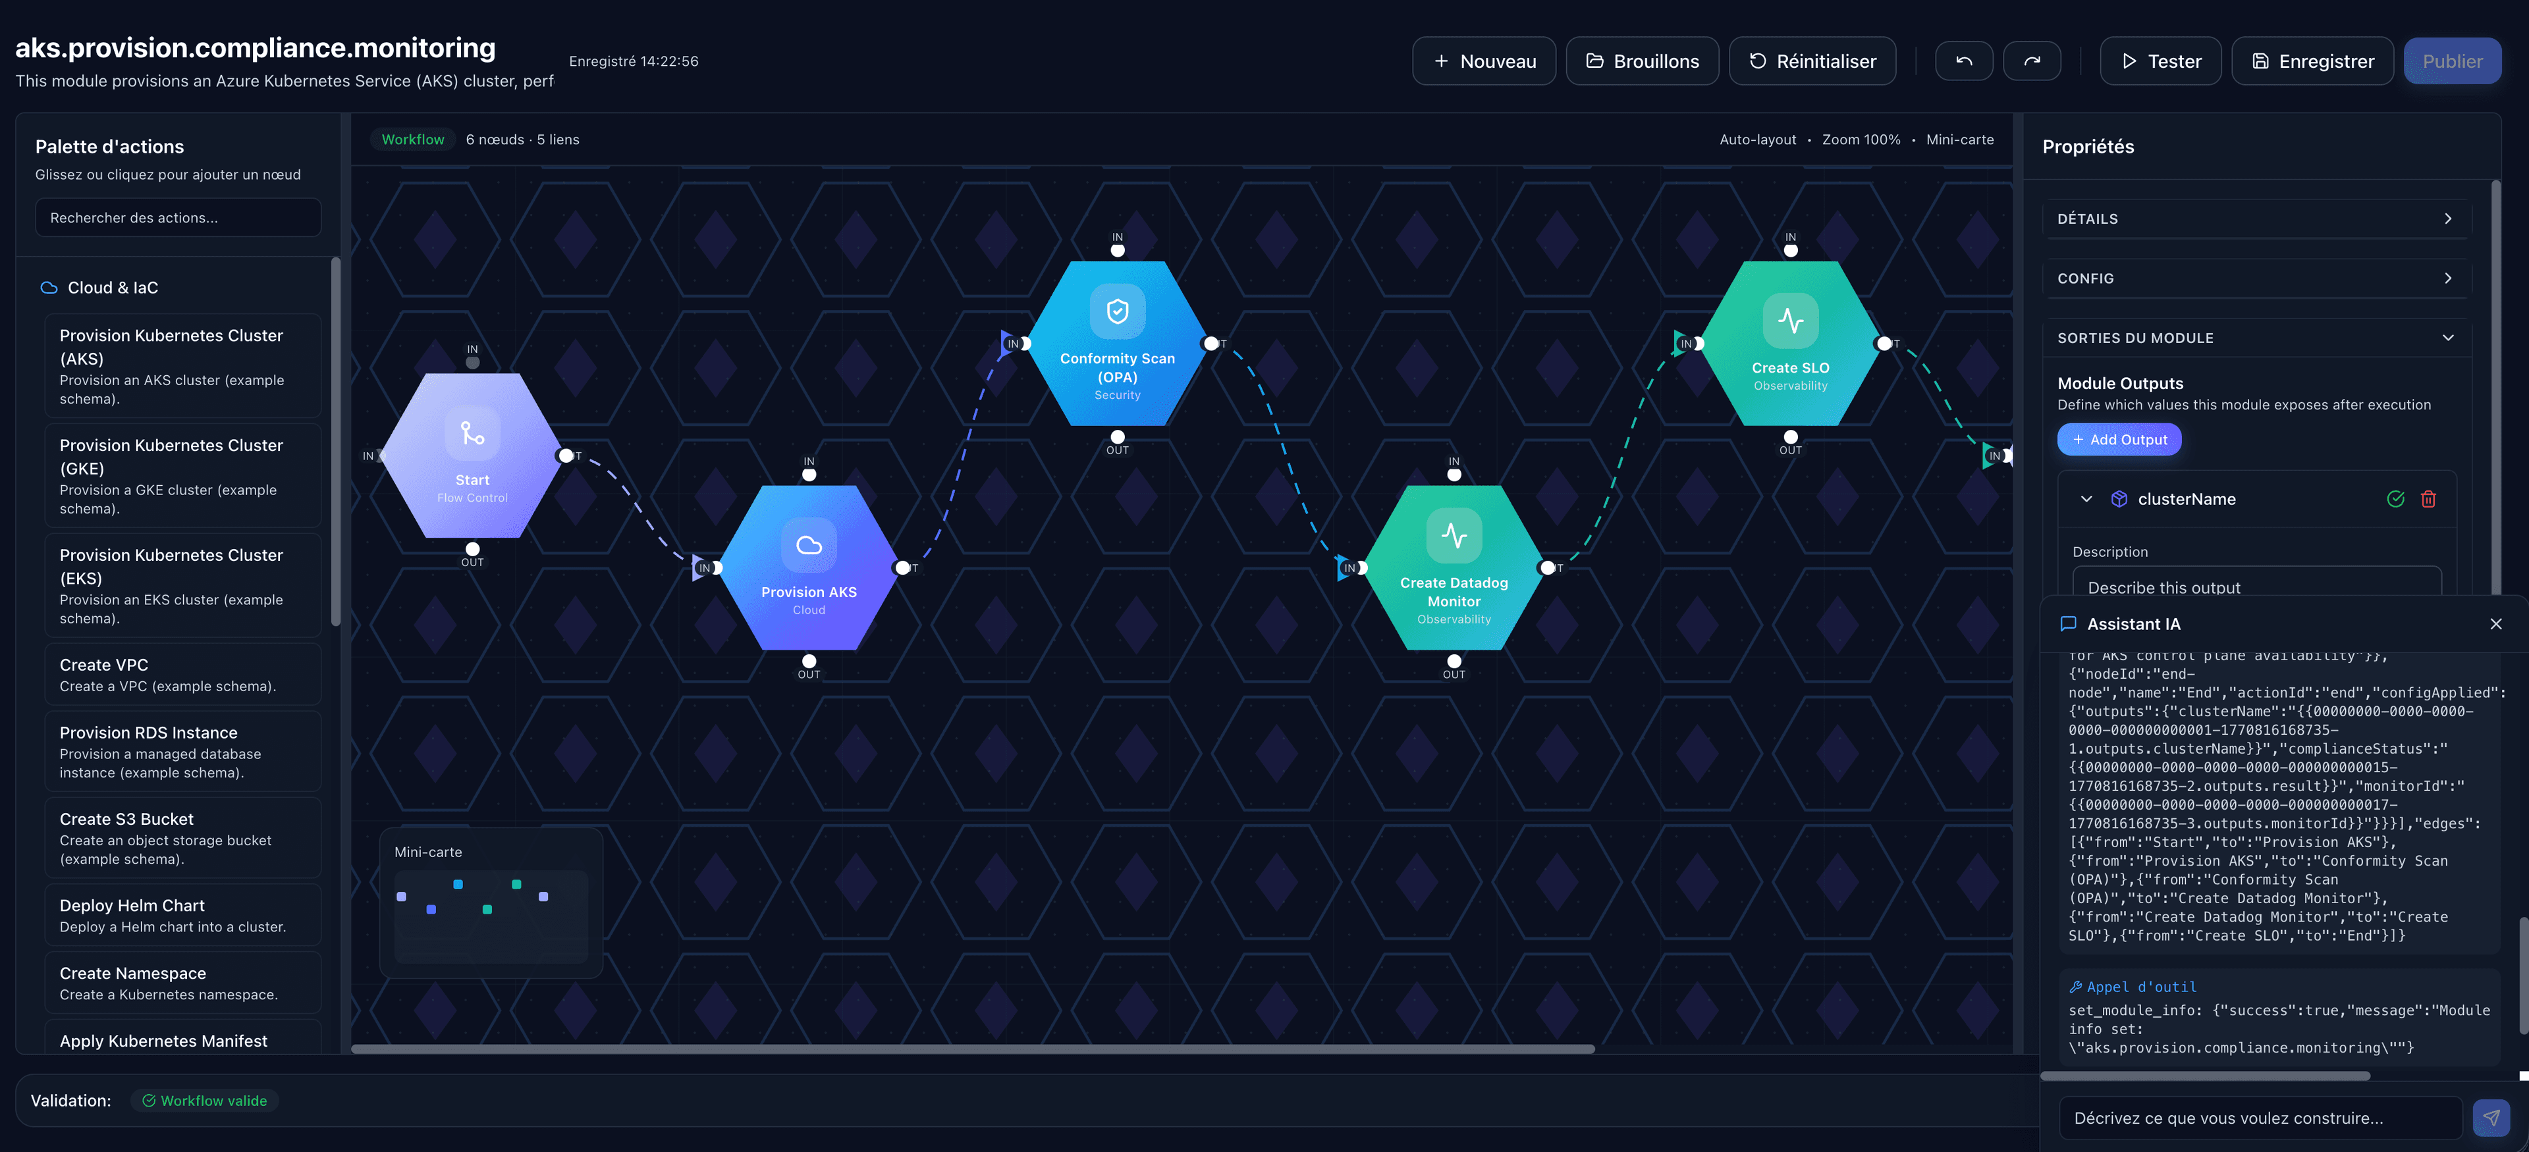Click the assistant panel horizontal scrollbar

(2205, 1076)
